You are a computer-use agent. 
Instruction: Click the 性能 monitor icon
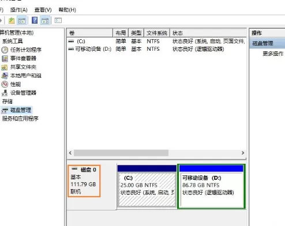5,84
